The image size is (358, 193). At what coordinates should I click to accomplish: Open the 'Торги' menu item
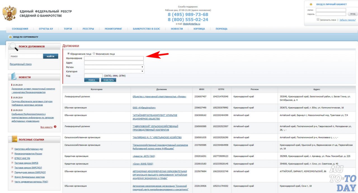(68, 29)
